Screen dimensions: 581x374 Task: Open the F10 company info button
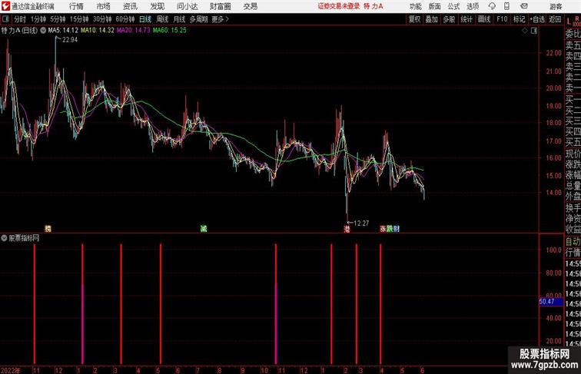(502, 19)
